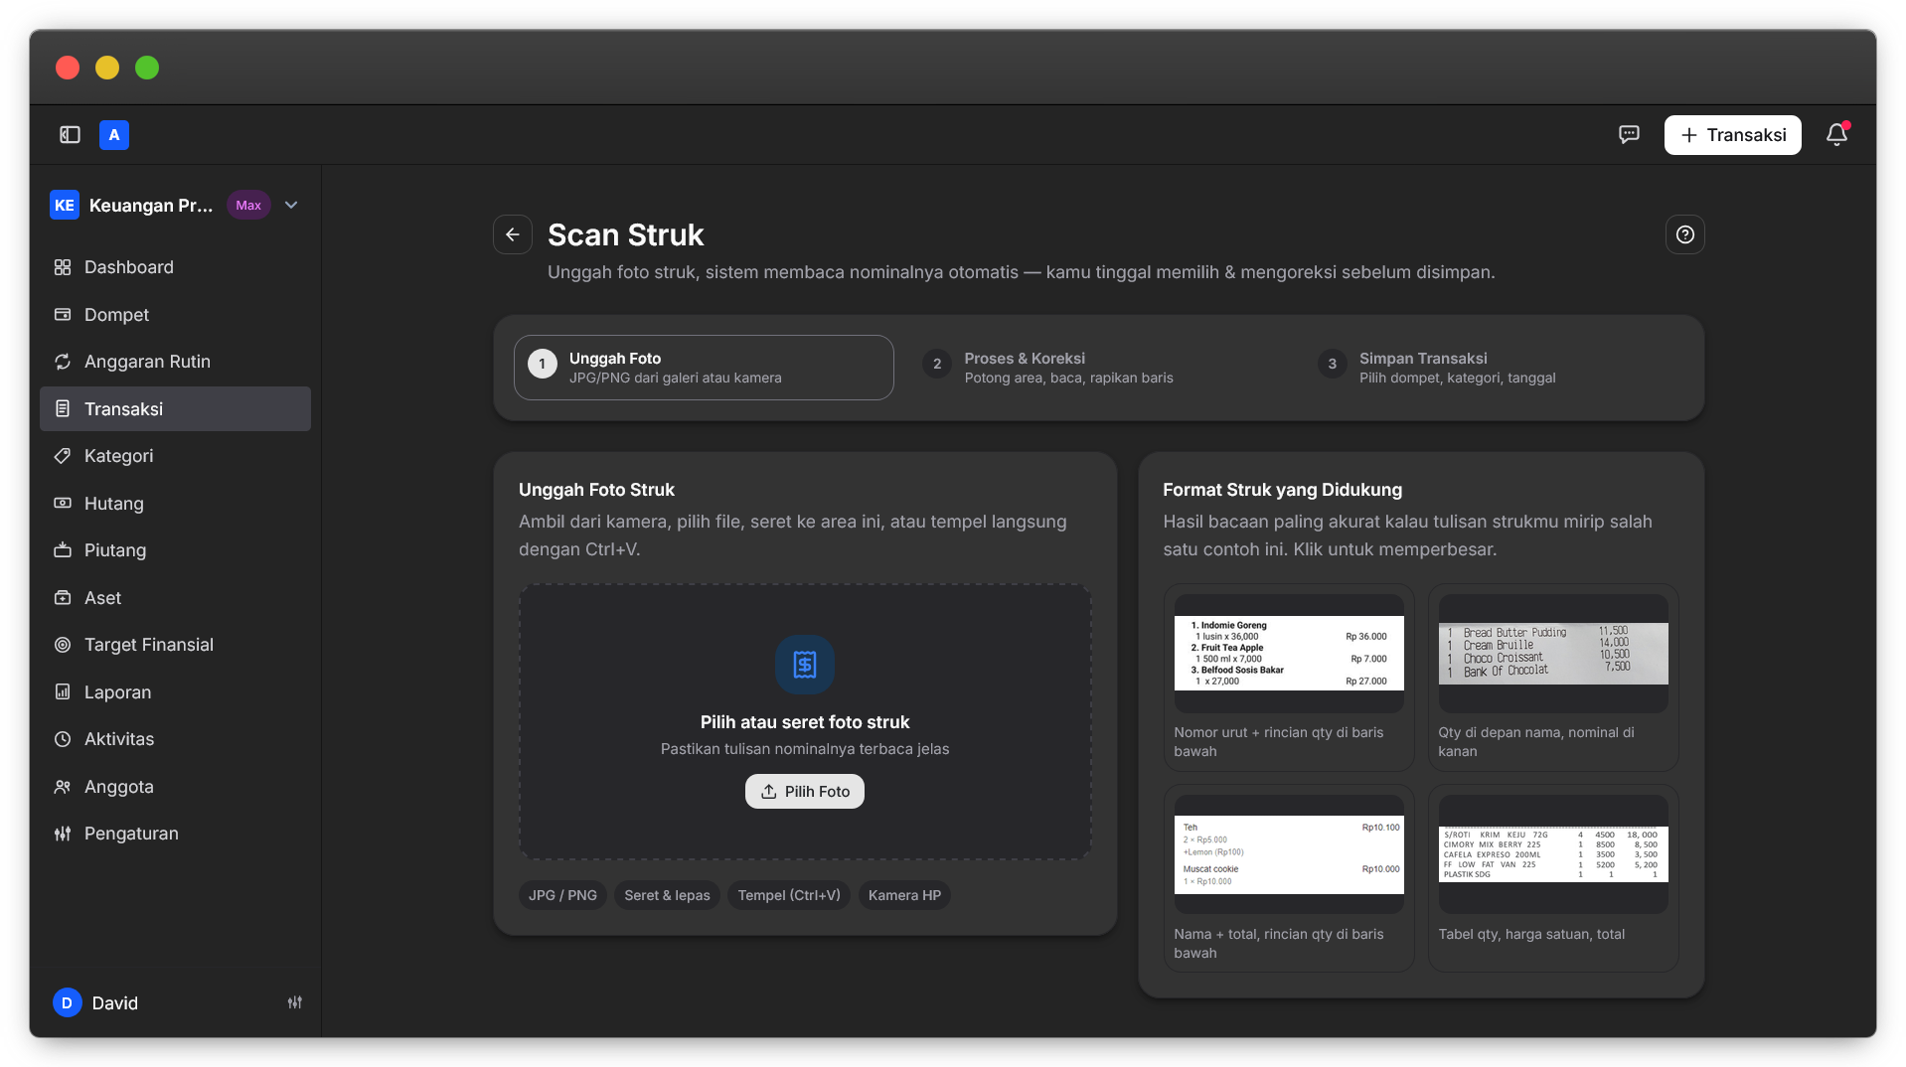The image size is (1906, 1067).
Task: Click the David user profile
Action: click(96, 1002)
